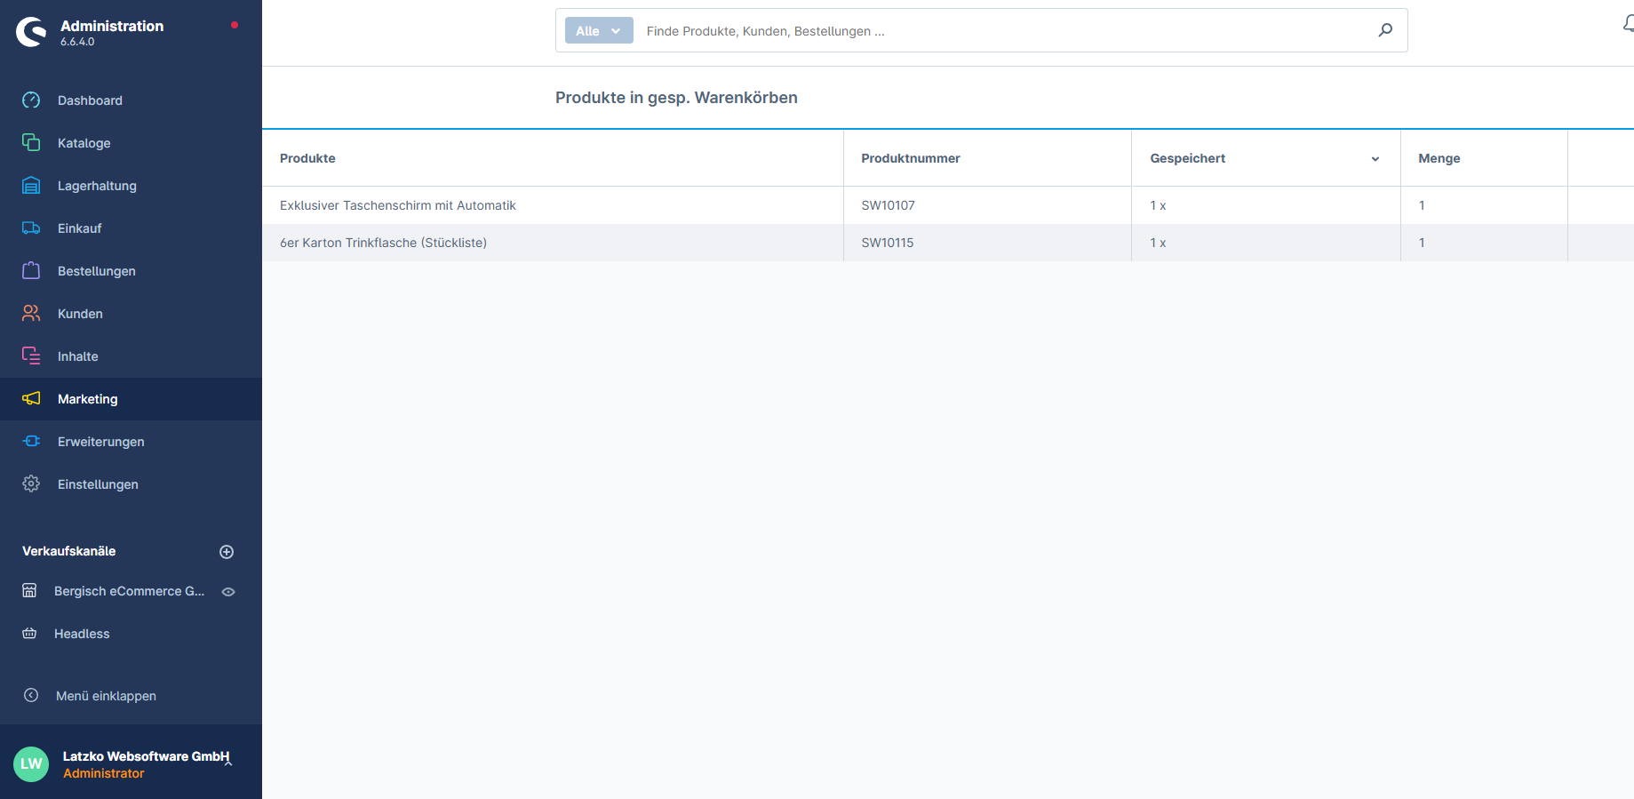Open Kataloge via its sidebar icon
Viewport: 1634px width, 799px height.
point(31,143)
